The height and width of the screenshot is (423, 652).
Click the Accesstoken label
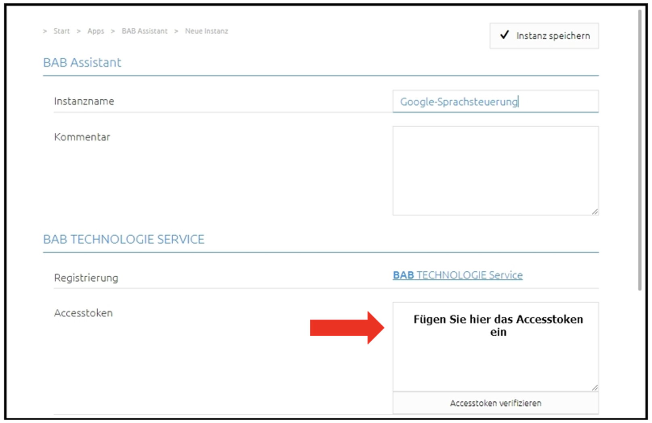pyautogui.click(x=83, y=313)
